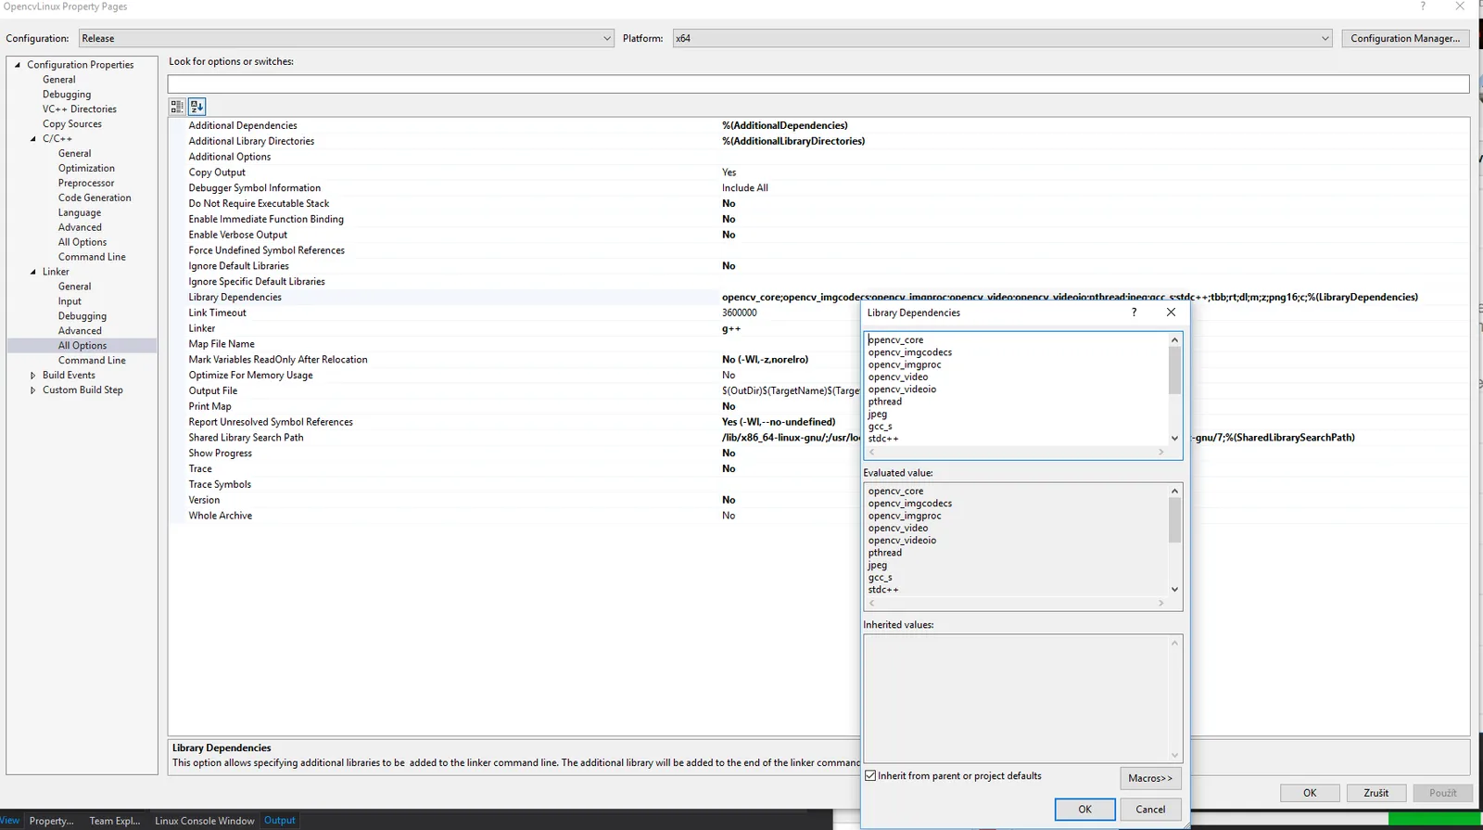Click the Configuration Manager button
The height and width of the screenshot is (830, 1483).
coord(1405,38)
